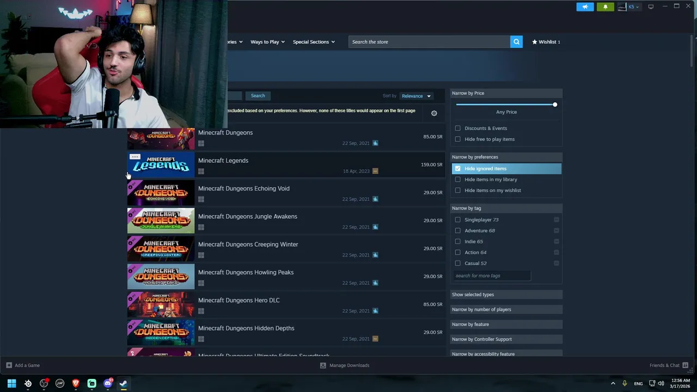Click review icon for Minecraft Dungeons Hidden Depths
This screenshot has width=697, height=392.
375,339
